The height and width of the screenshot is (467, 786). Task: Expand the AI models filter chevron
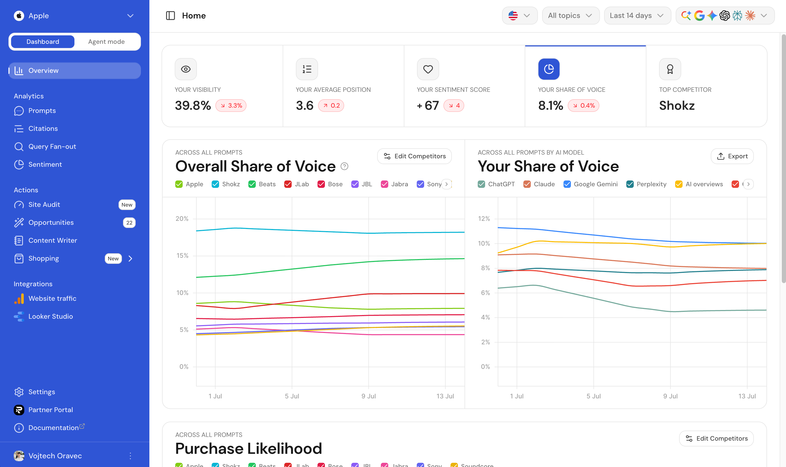pos(764,15)
